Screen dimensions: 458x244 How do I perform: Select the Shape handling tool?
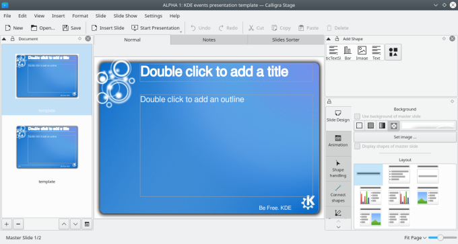338,169
